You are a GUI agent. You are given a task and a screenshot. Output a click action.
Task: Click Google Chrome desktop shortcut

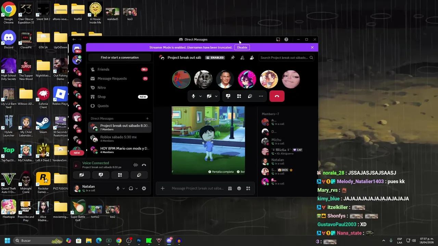pyautogui.click(x=9, y=13)
